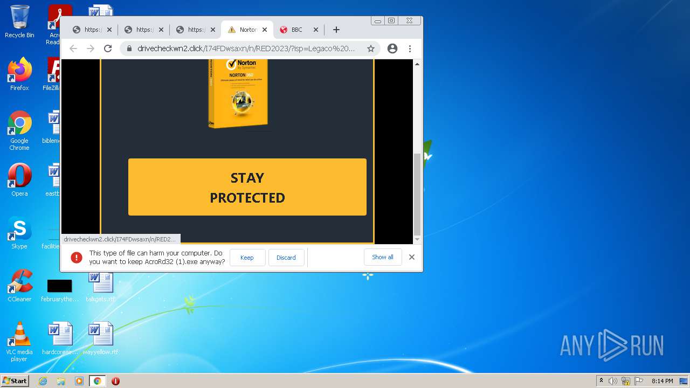Click the page scrollbar up arrow
The image size is (690, 388).
(x=417, y=64)
